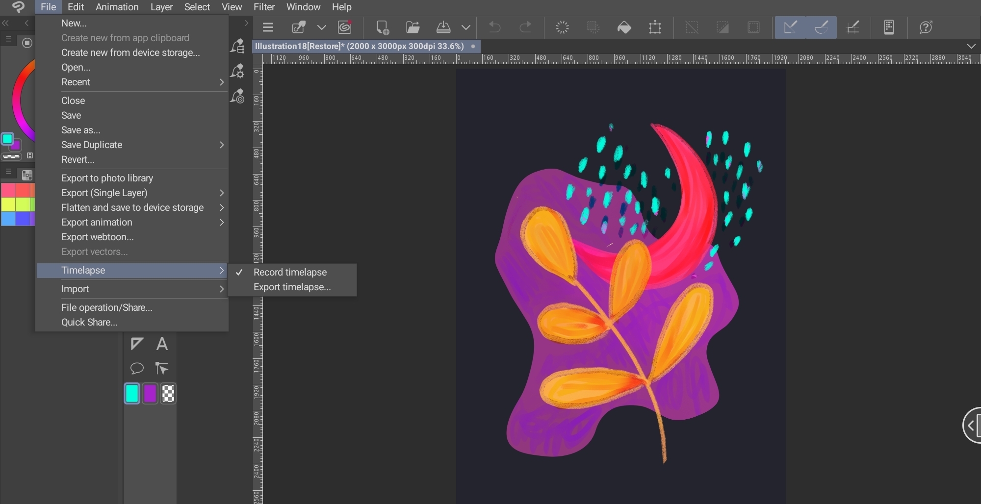Click the Redo arrow in the toolbar

pyautogui.click(x=525, y=27)
